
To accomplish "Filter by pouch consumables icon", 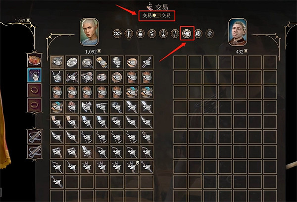I will (141, 34).
